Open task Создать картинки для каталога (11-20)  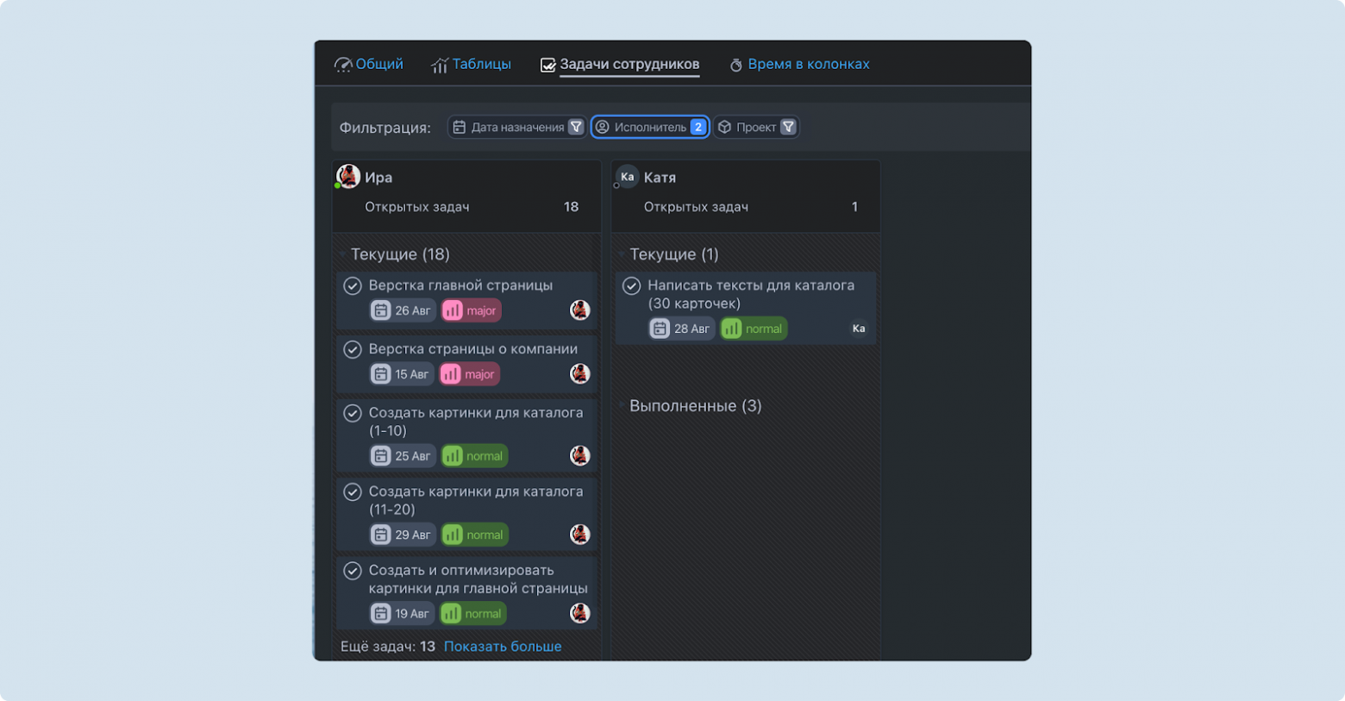tap(476, 500)
